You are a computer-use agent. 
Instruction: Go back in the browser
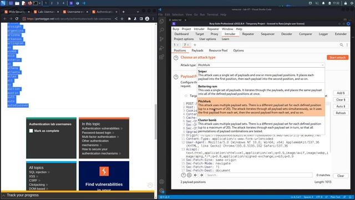pyautogui.click(x=5, y=19)
